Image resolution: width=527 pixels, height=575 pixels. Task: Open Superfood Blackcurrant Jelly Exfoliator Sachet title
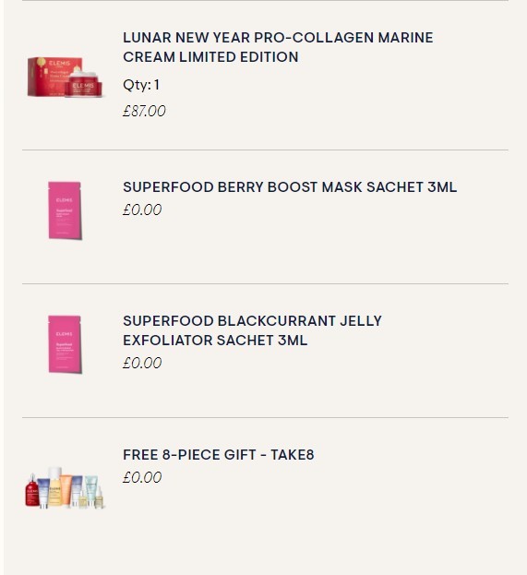252,330
